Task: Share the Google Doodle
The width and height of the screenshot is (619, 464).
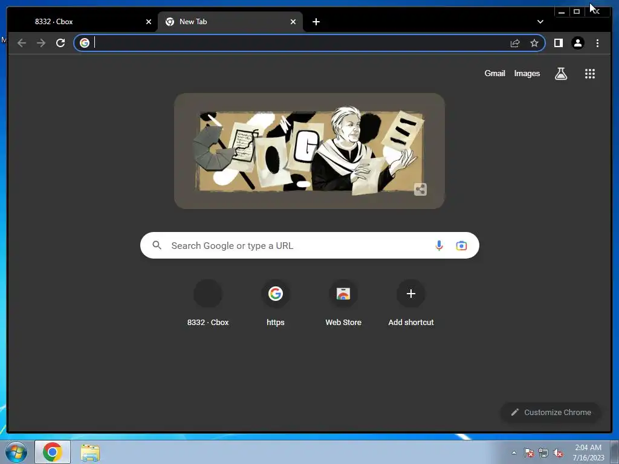Action: [x=420, y=189]
